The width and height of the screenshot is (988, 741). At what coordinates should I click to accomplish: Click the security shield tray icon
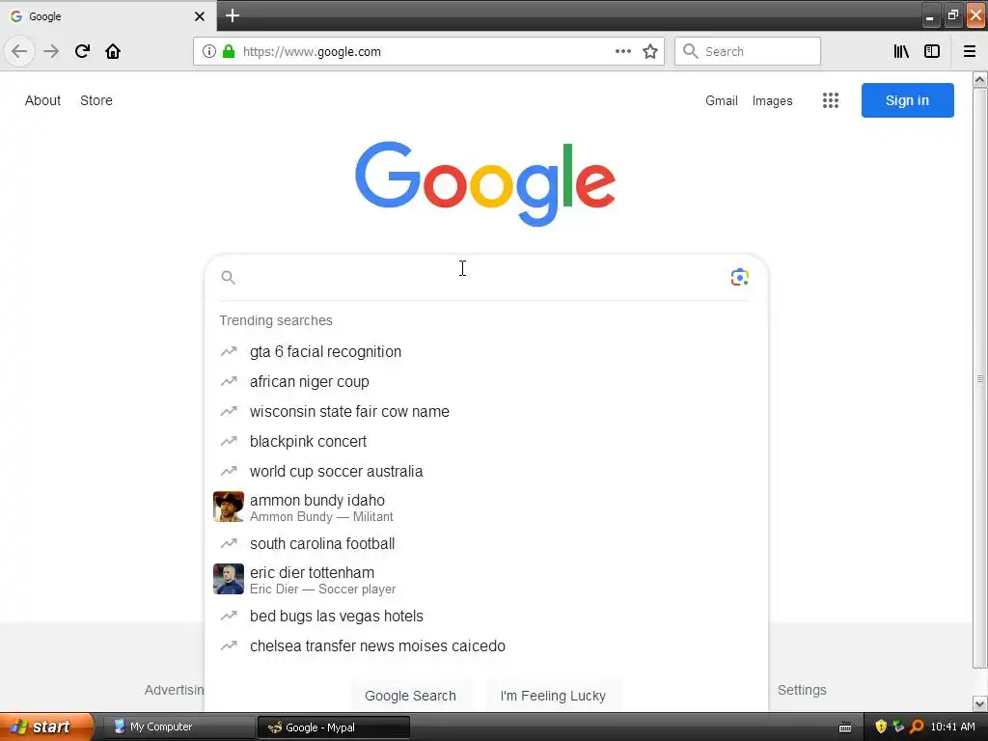tap(881, 727)
